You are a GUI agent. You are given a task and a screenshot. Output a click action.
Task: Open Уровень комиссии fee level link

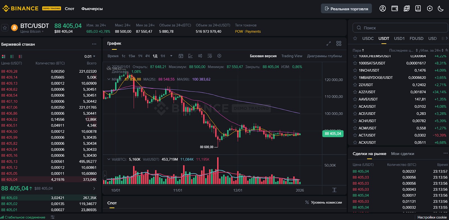click(323, 202)
